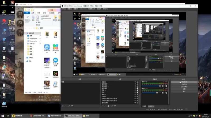Viewport: 211px width, 118px height.
Task: Toggle lock on 小葫芦 source
Action: point(137,96)
